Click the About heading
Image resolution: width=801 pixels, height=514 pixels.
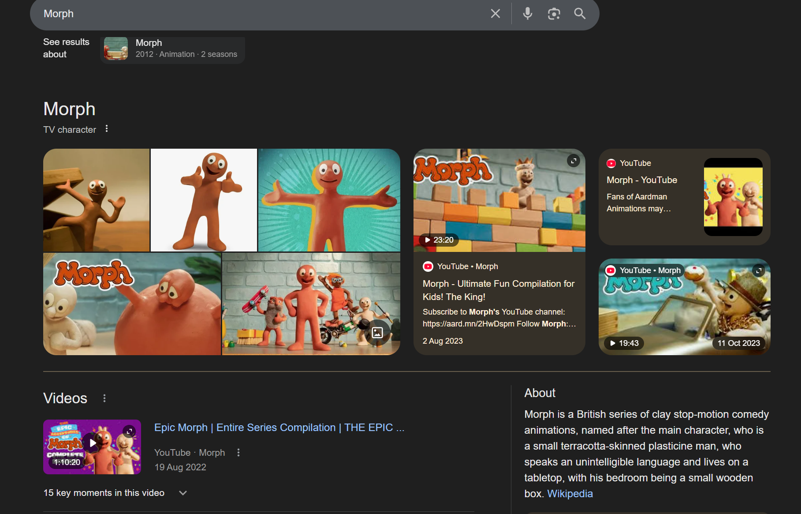pos(540,393)
